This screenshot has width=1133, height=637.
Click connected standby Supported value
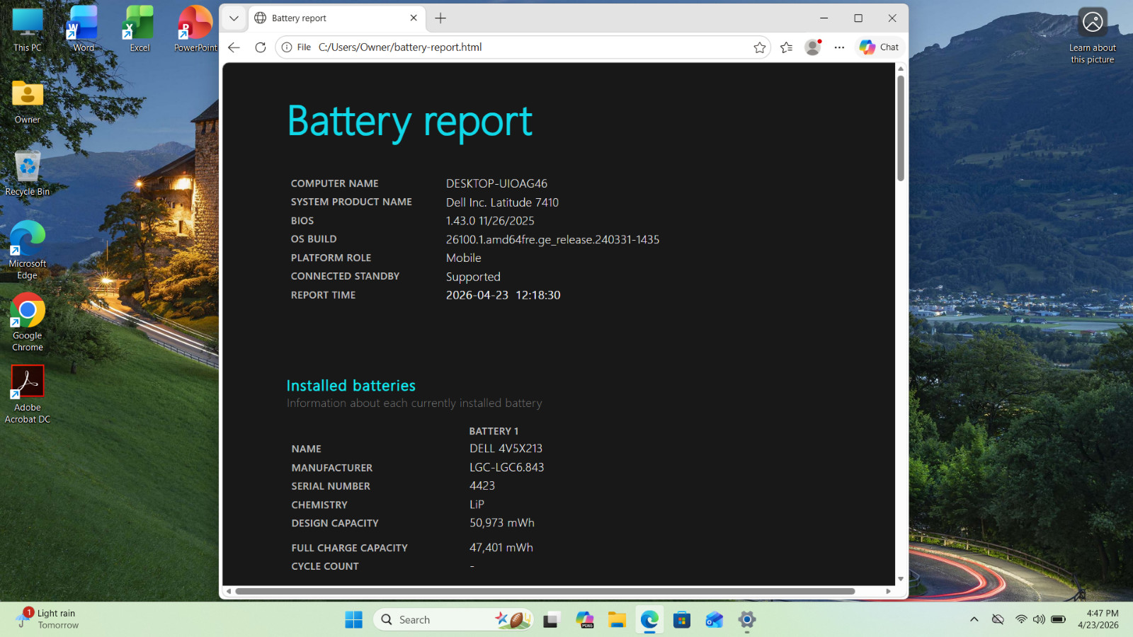pos(473,277)
